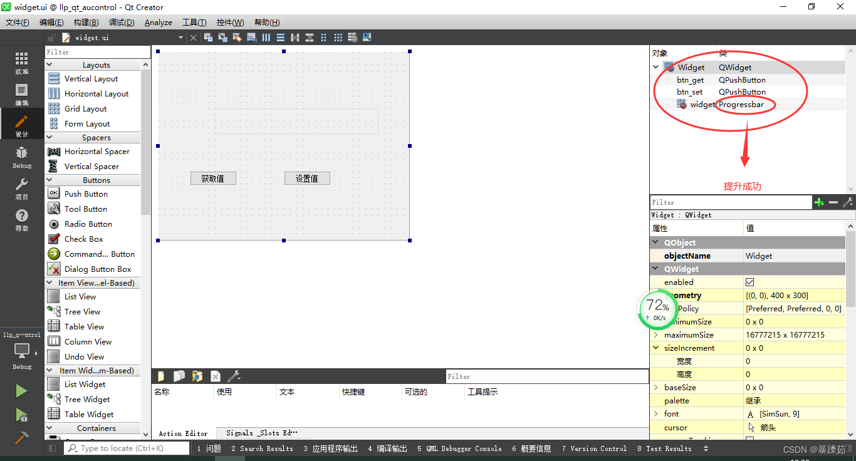Collapse the QWidget property group
Viewport: 856px width, 461px height.
[656, 269]
